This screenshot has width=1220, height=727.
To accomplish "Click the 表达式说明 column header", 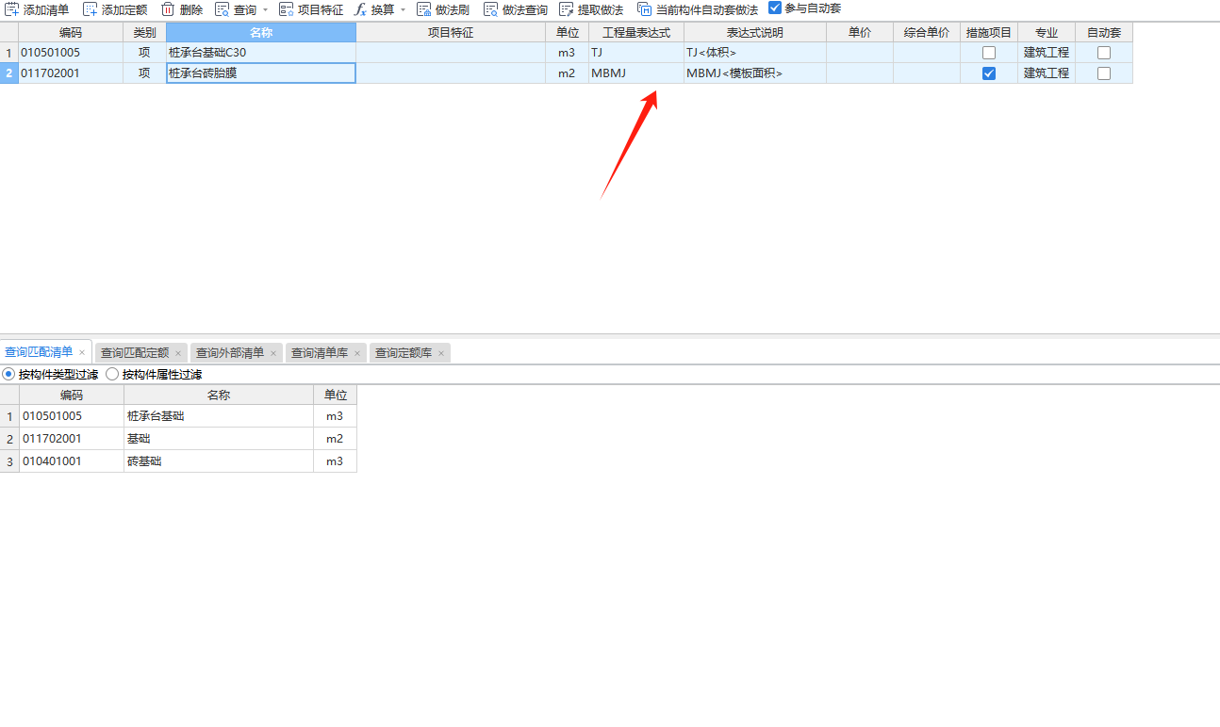I will pyautogui.click(x=755, y=33).
